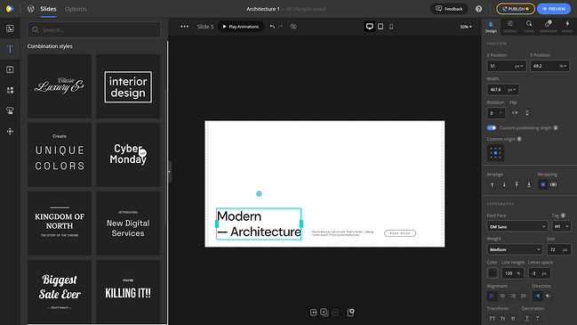The image size is (577, 325).
Task: Flip layer vertically
Action: point(527,113)
